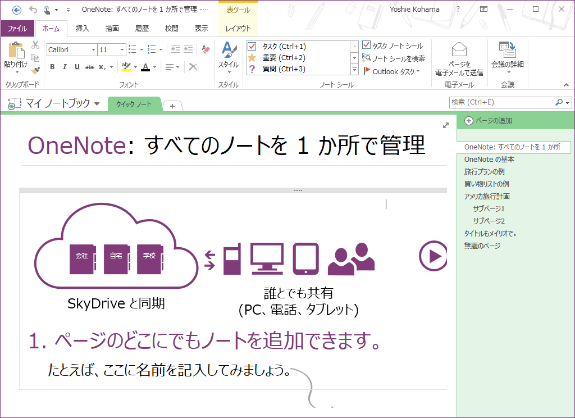Click タスク ノート シール button
Viewport: 575px width, 418px height.
[x=393, y=46]
